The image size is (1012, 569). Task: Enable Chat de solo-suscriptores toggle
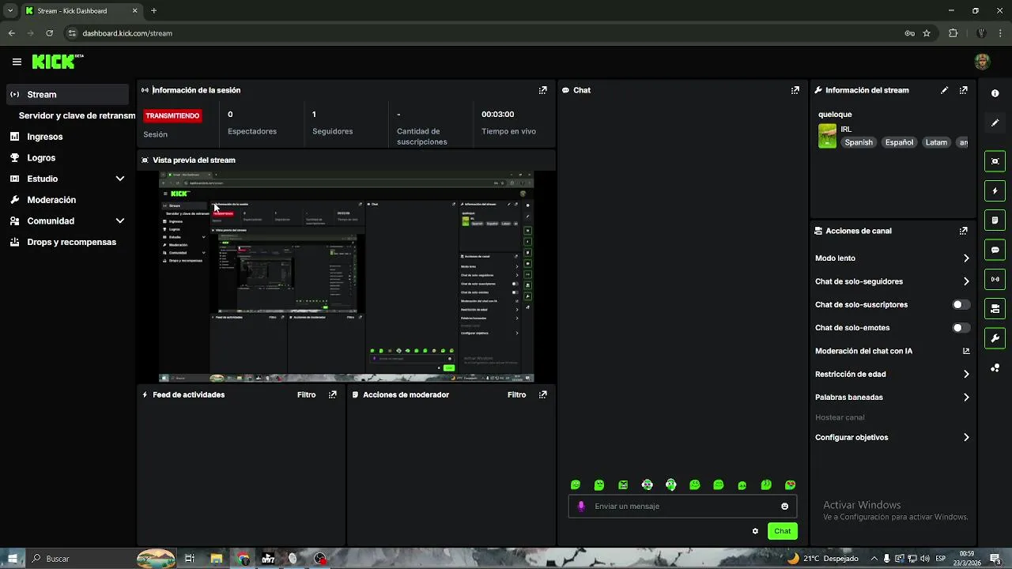(961, 304)
